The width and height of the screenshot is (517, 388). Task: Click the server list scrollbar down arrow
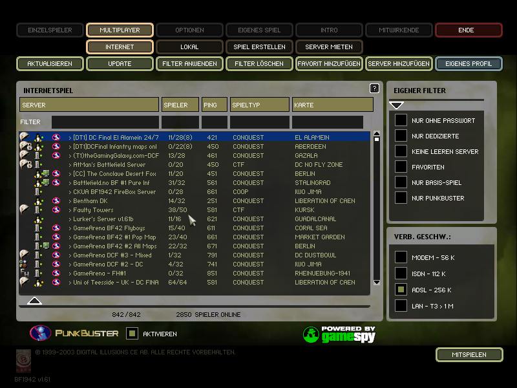377,283
